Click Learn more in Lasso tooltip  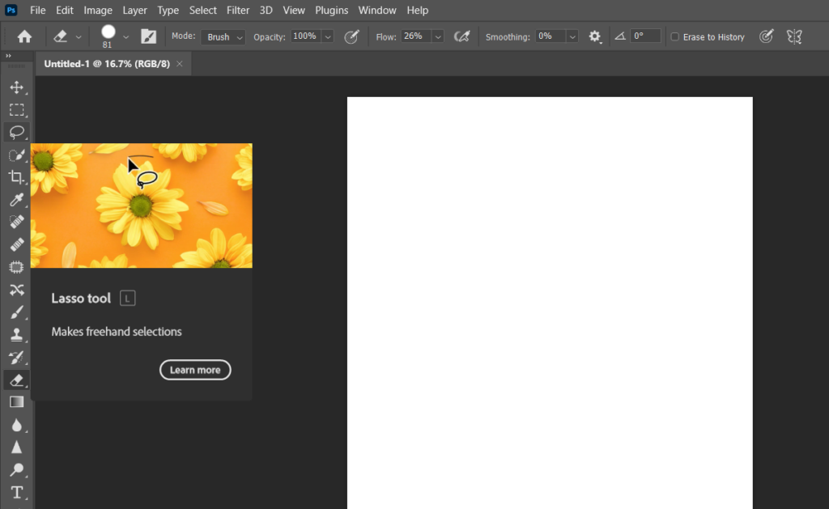195,370
